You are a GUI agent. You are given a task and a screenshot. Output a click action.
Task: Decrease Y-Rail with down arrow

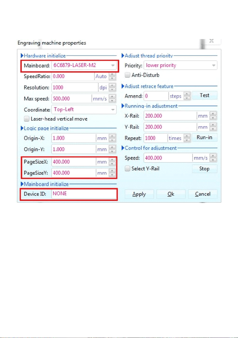click(x=213, y=129)
